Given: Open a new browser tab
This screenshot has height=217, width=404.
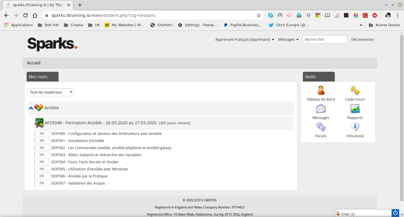Looking at the screenshot, I should [x=80, y=5].
